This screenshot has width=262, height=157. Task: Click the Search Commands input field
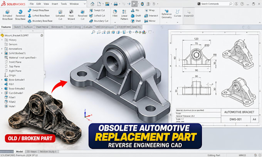click(215, 4)
